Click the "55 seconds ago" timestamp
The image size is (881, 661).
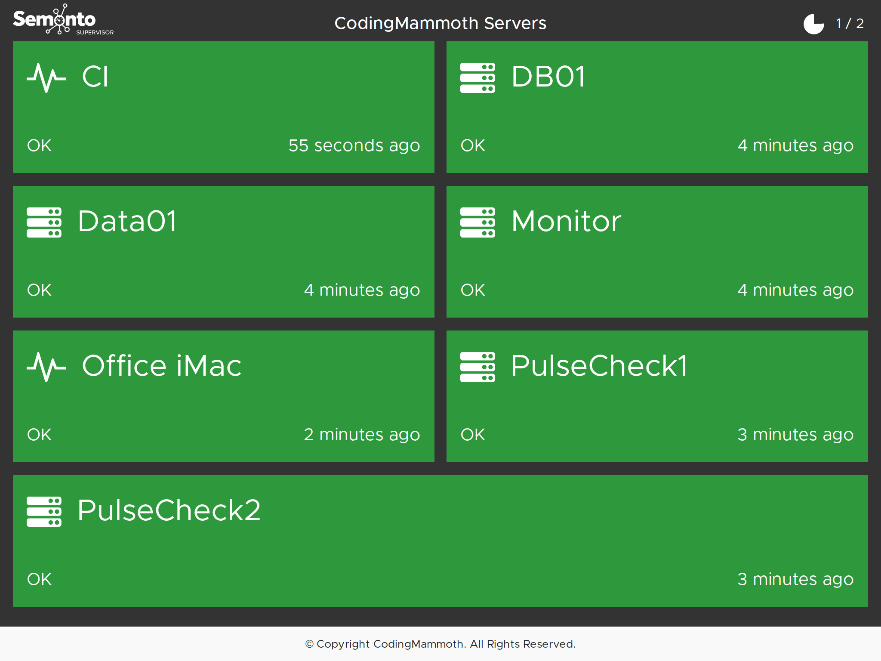[x=354, y=146]
